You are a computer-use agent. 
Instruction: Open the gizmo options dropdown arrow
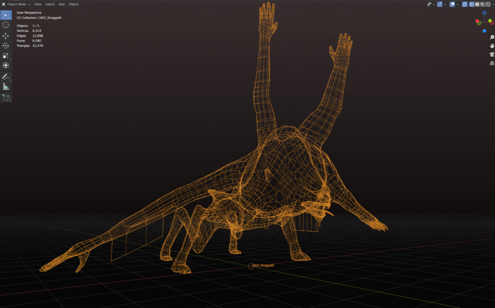pos(445,5)
